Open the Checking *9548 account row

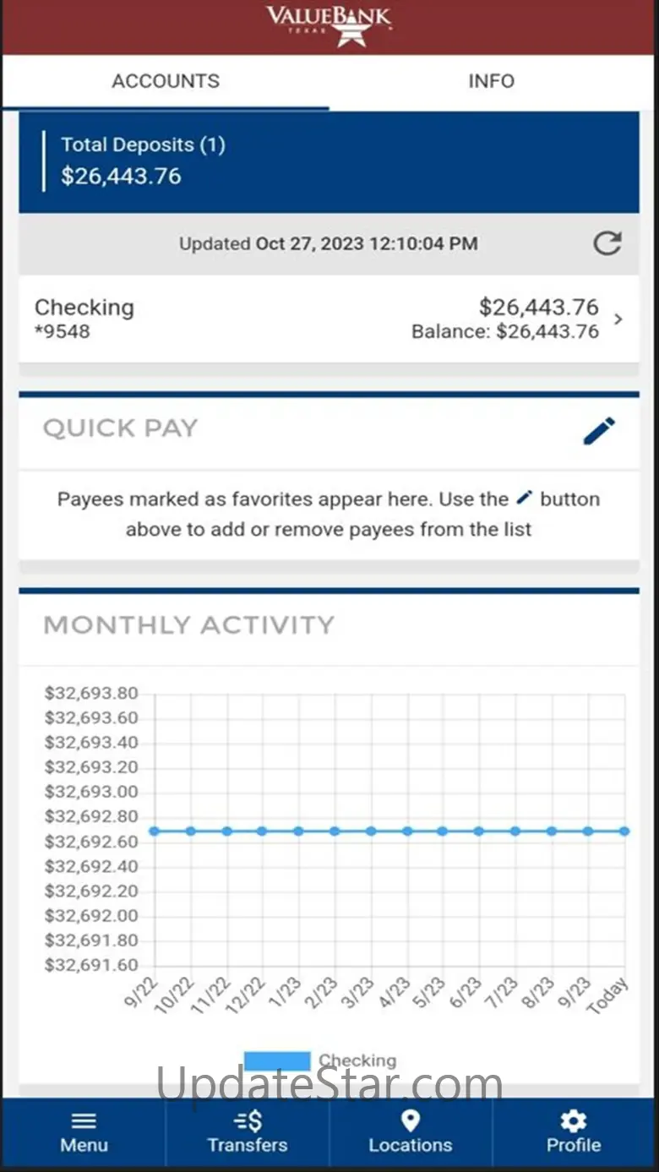pos(253,319)
